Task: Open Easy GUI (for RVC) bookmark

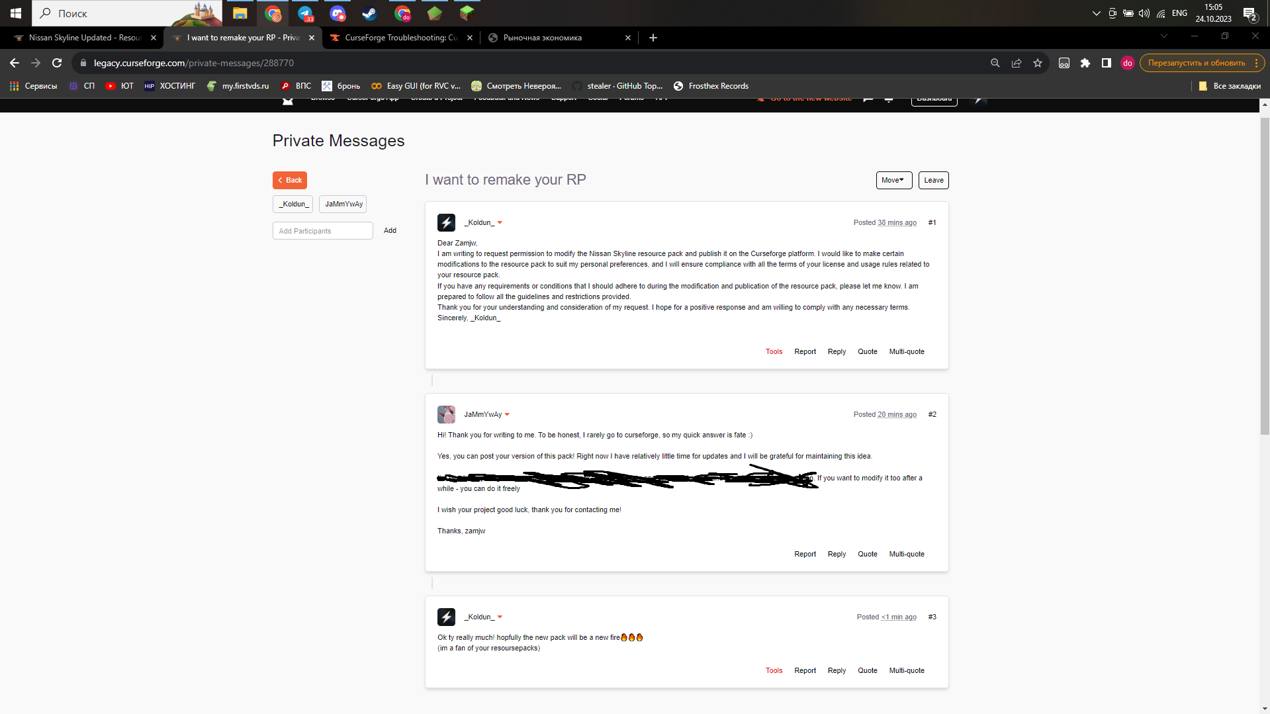Action: click(x=416, y=86)
